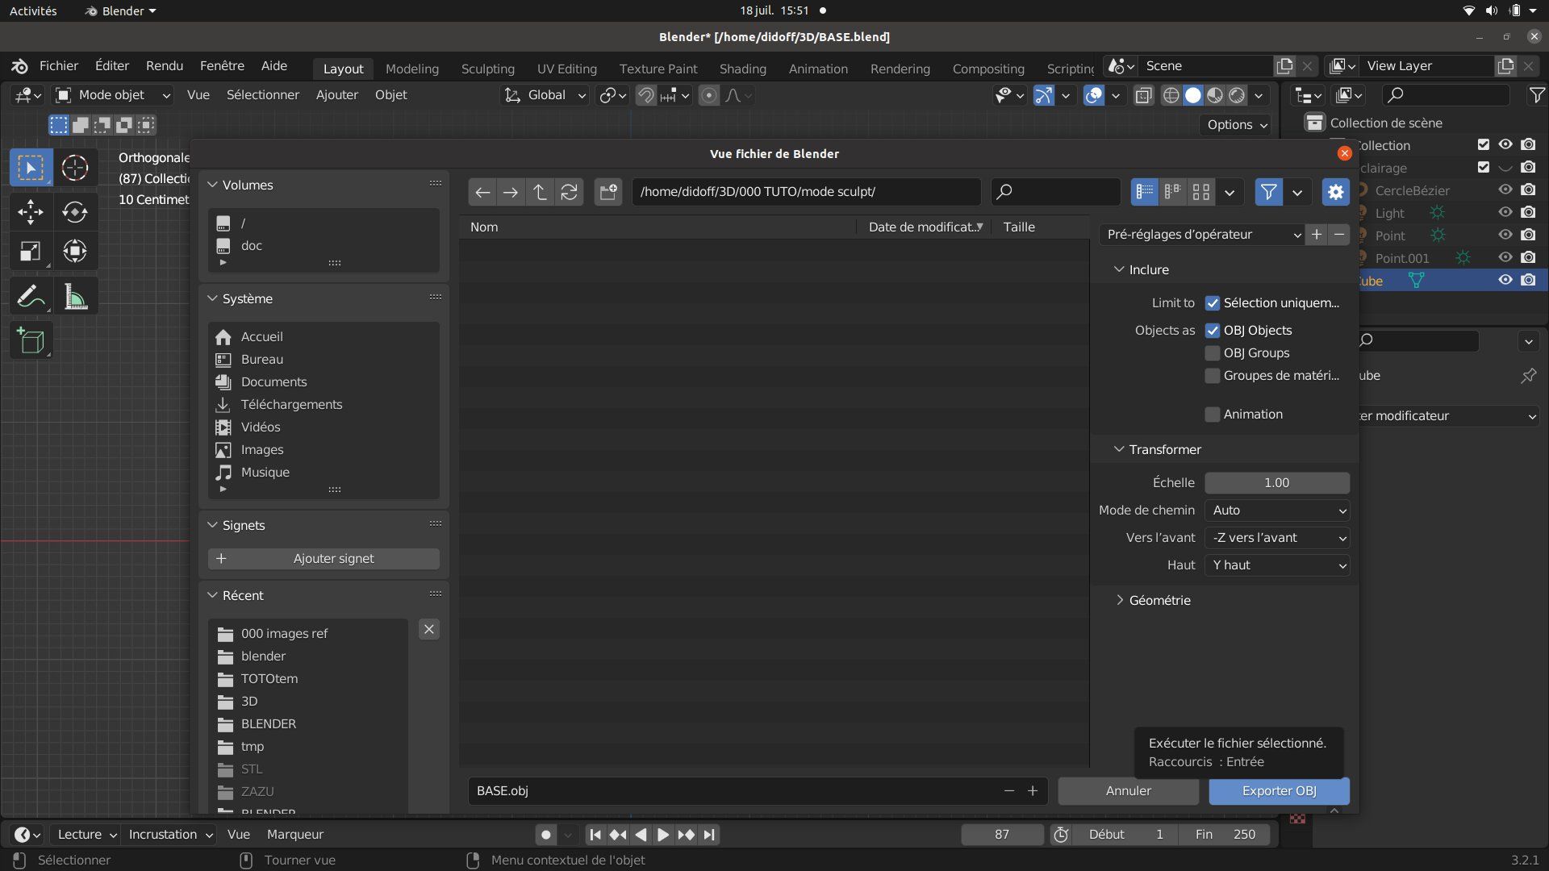The height and width of the screenshot is (871, 1549).
Task: Select the Transform tool
Action: [x=75, y=252]
